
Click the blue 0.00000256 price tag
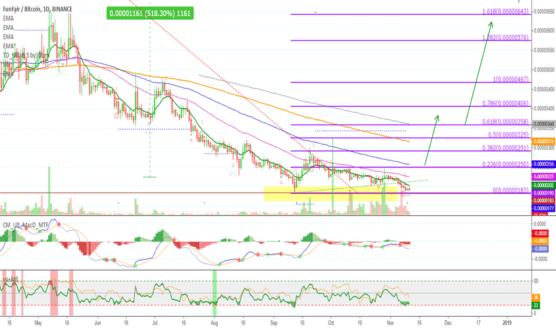[543, 164]
